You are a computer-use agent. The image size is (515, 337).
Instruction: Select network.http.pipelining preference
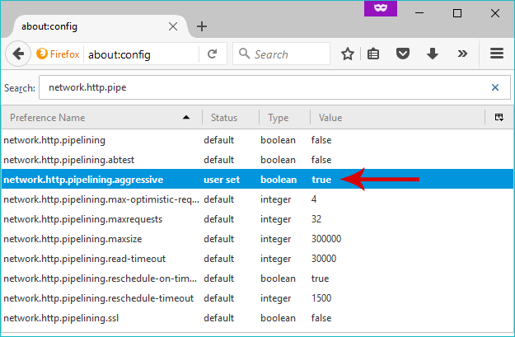257,140
